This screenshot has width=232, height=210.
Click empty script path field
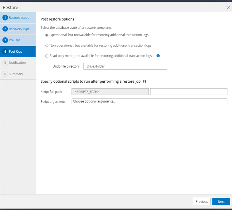tap(188, 92)
